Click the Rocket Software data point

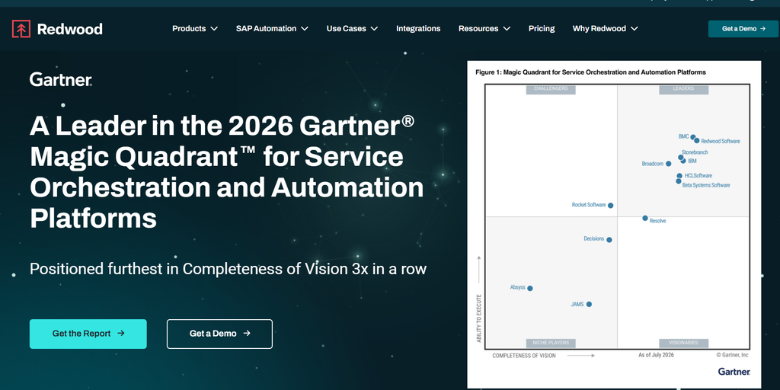(x=610, y=206)
